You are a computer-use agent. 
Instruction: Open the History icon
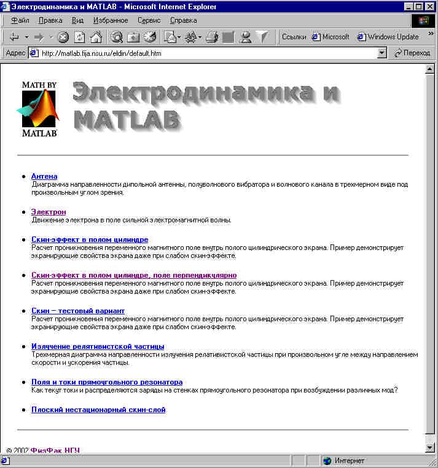pyautogui.click(x=150, y=37)
